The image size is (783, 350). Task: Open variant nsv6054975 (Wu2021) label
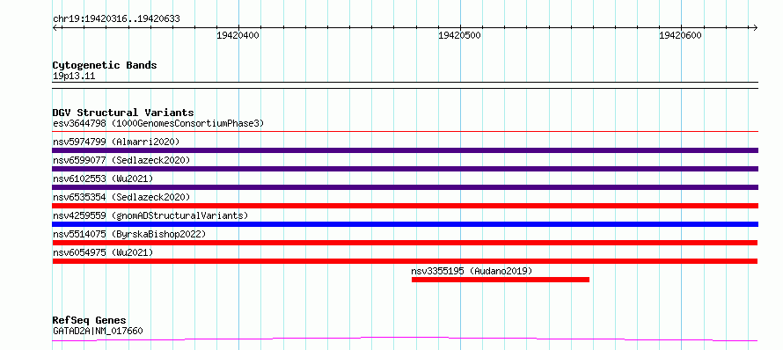pyautogui.click(x=103, y=252)
